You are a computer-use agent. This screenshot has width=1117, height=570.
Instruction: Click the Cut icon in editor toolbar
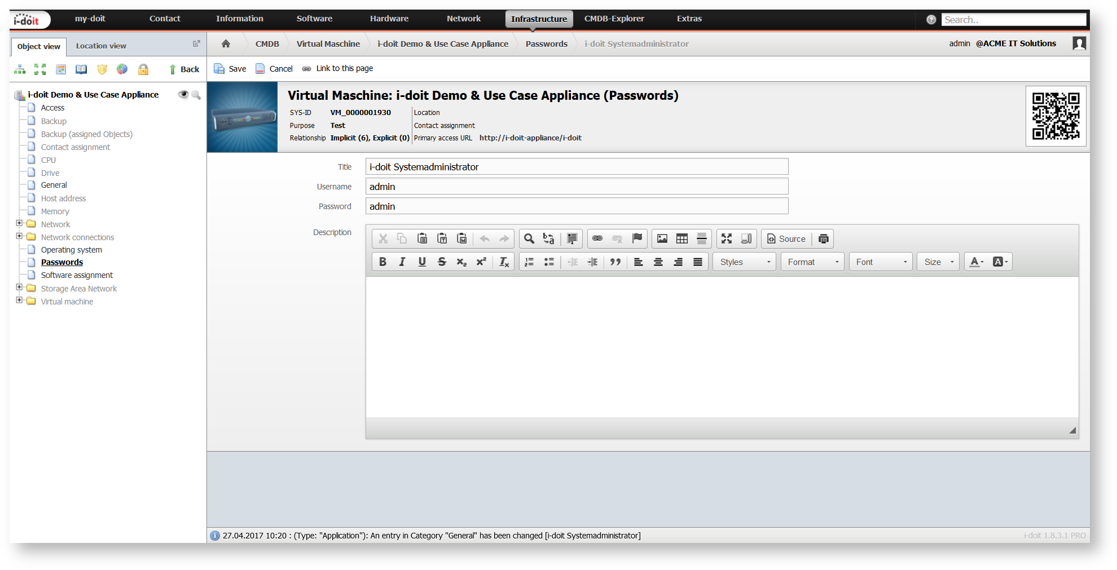[x=383, y=239]
